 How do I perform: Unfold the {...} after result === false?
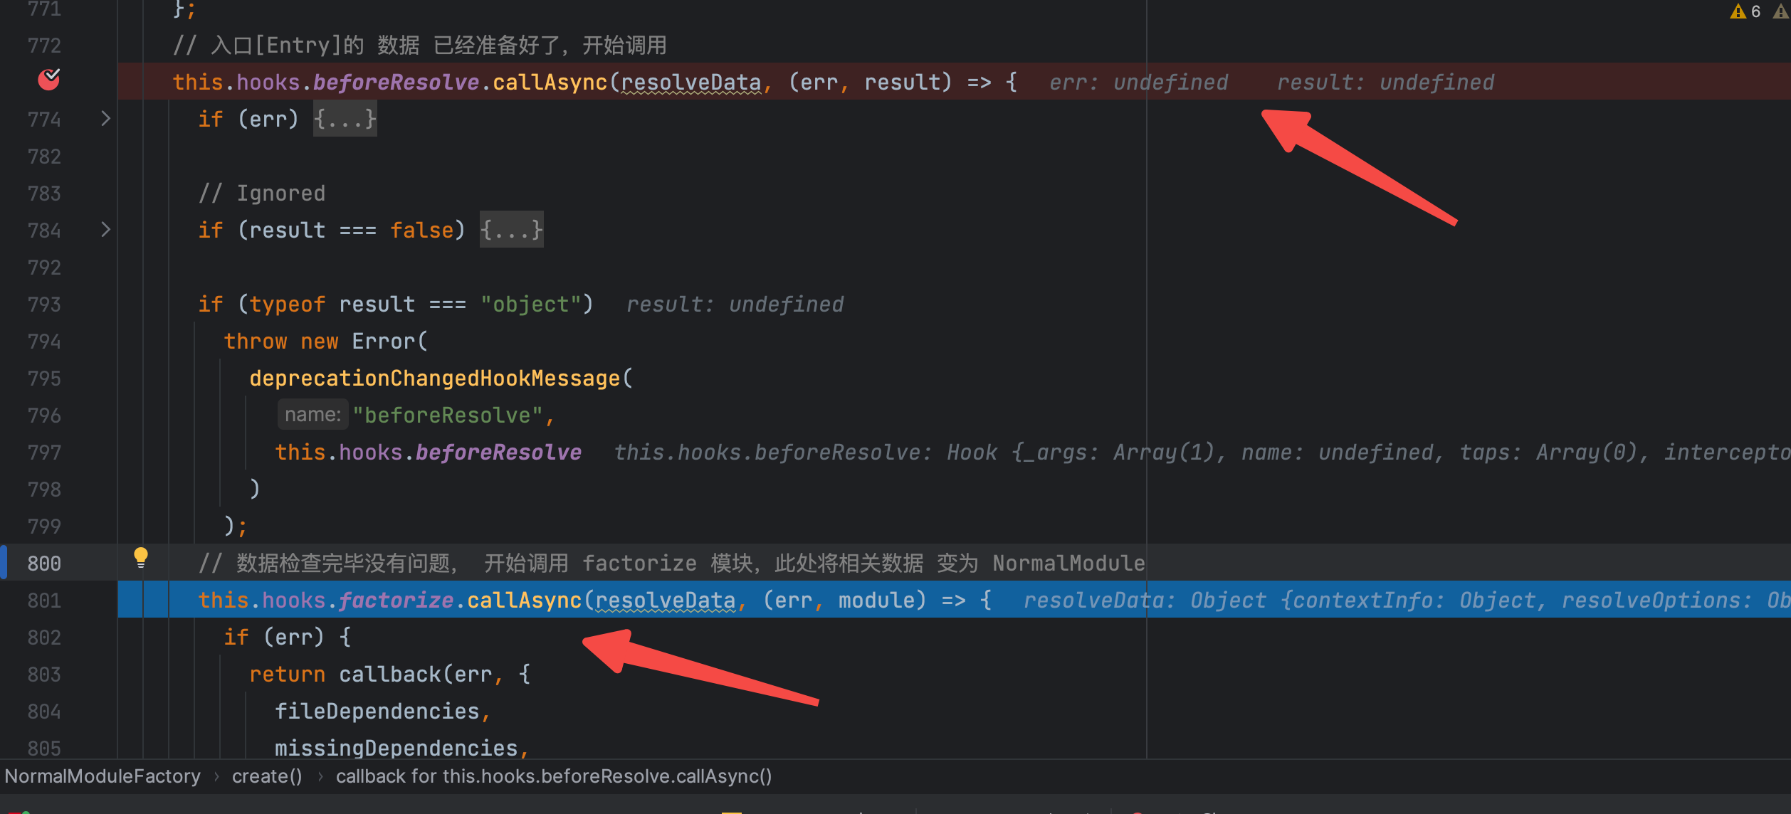511,230
